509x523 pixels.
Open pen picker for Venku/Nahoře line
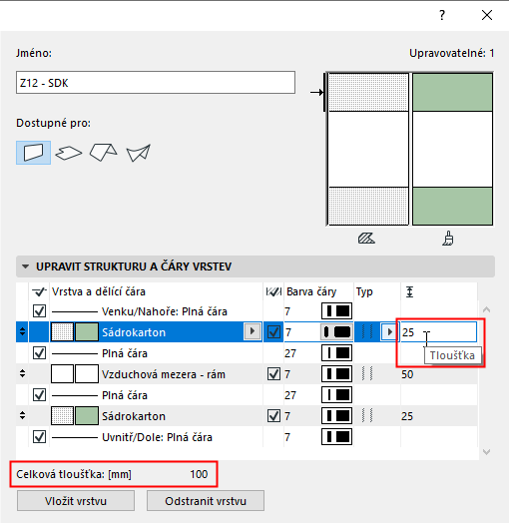[336, 311]
